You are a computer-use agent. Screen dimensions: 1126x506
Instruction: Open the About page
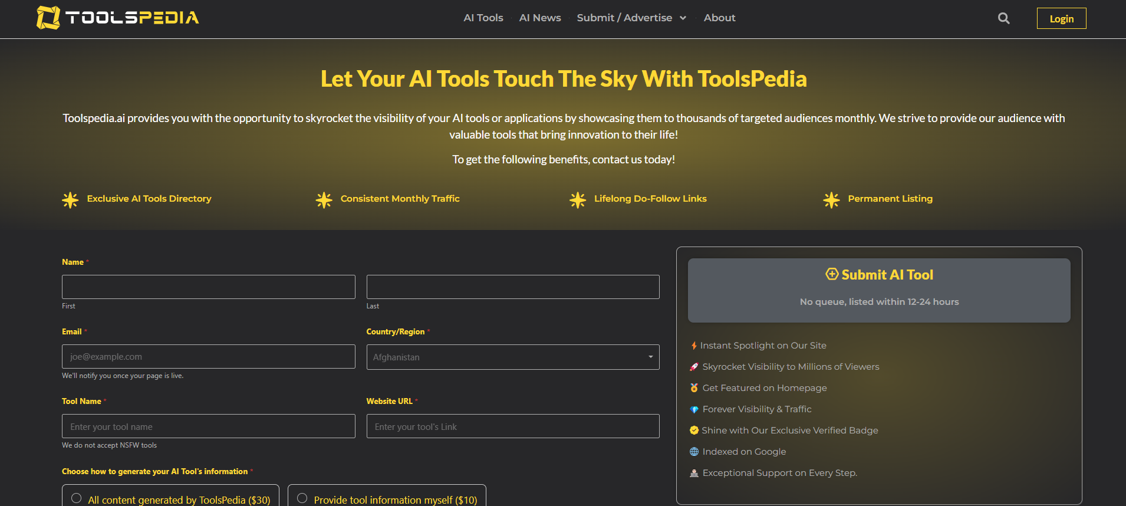pyautogui.click(x=719, y=18)
